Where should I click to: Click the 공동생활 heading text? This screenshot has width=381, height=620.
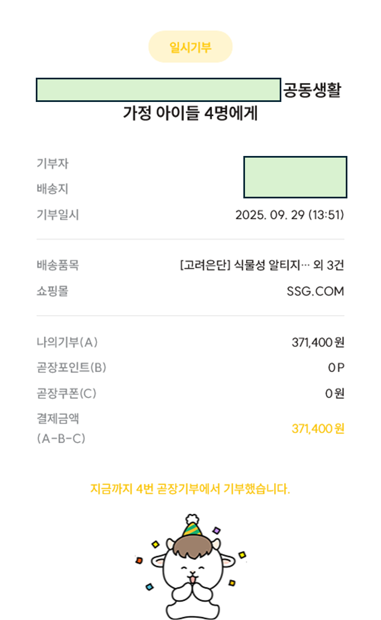coord(312,90)
